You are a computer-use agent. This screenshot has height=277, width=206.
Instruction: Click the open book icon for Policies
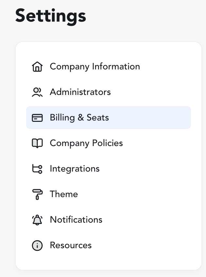pyautogui.click(x=37, y=143)
